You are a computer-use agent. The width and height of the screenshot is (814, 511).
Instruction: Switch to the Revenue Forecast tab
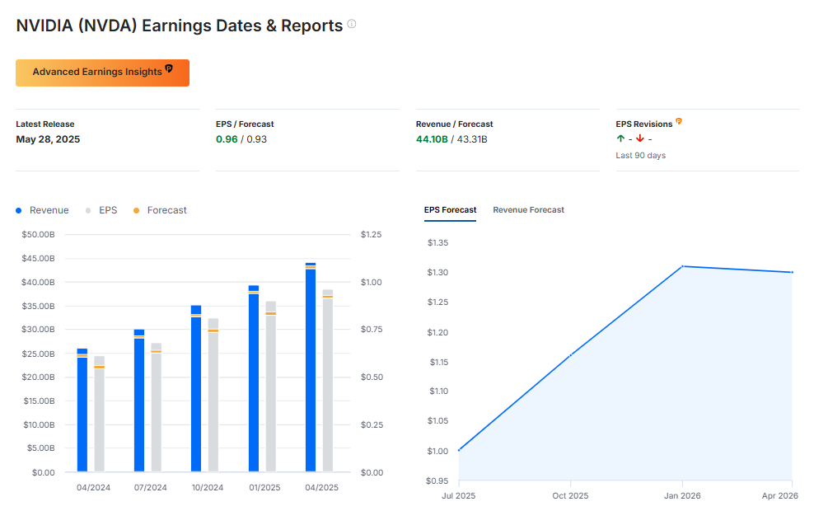click(528, 210)
